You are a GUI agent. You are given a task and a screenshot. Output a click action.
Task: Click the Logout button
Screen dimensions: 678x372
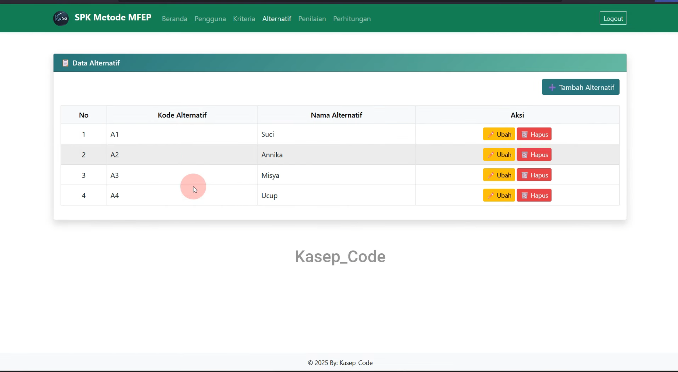coord(613,18)
